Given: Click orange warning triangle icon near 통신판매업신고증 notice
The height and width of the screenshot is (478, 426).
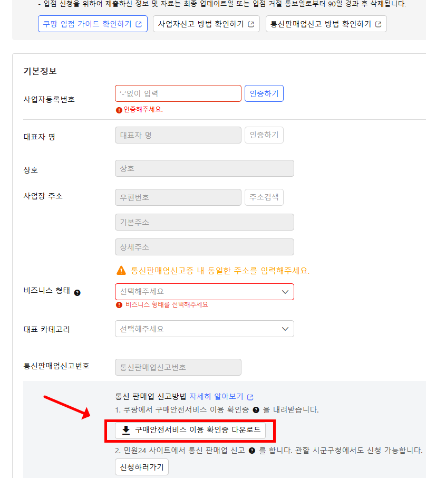Looking at the screenshot, I should tap(121, 271).
